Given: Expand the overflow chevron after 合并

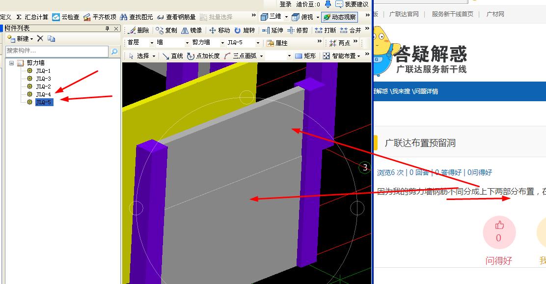Looking at the screenshot, I should point(367,28).
